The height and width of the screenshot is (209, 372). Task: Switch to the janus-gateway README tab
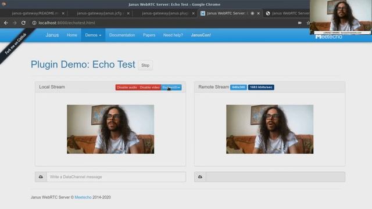tap(35, 13)
